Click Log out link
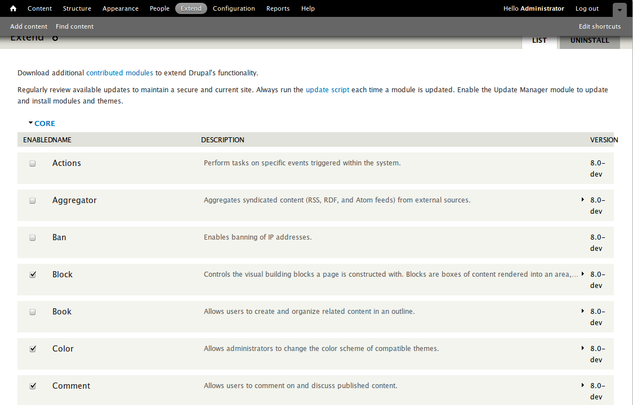The height and width of the screenshot is (405, 633). pos(587,8)
